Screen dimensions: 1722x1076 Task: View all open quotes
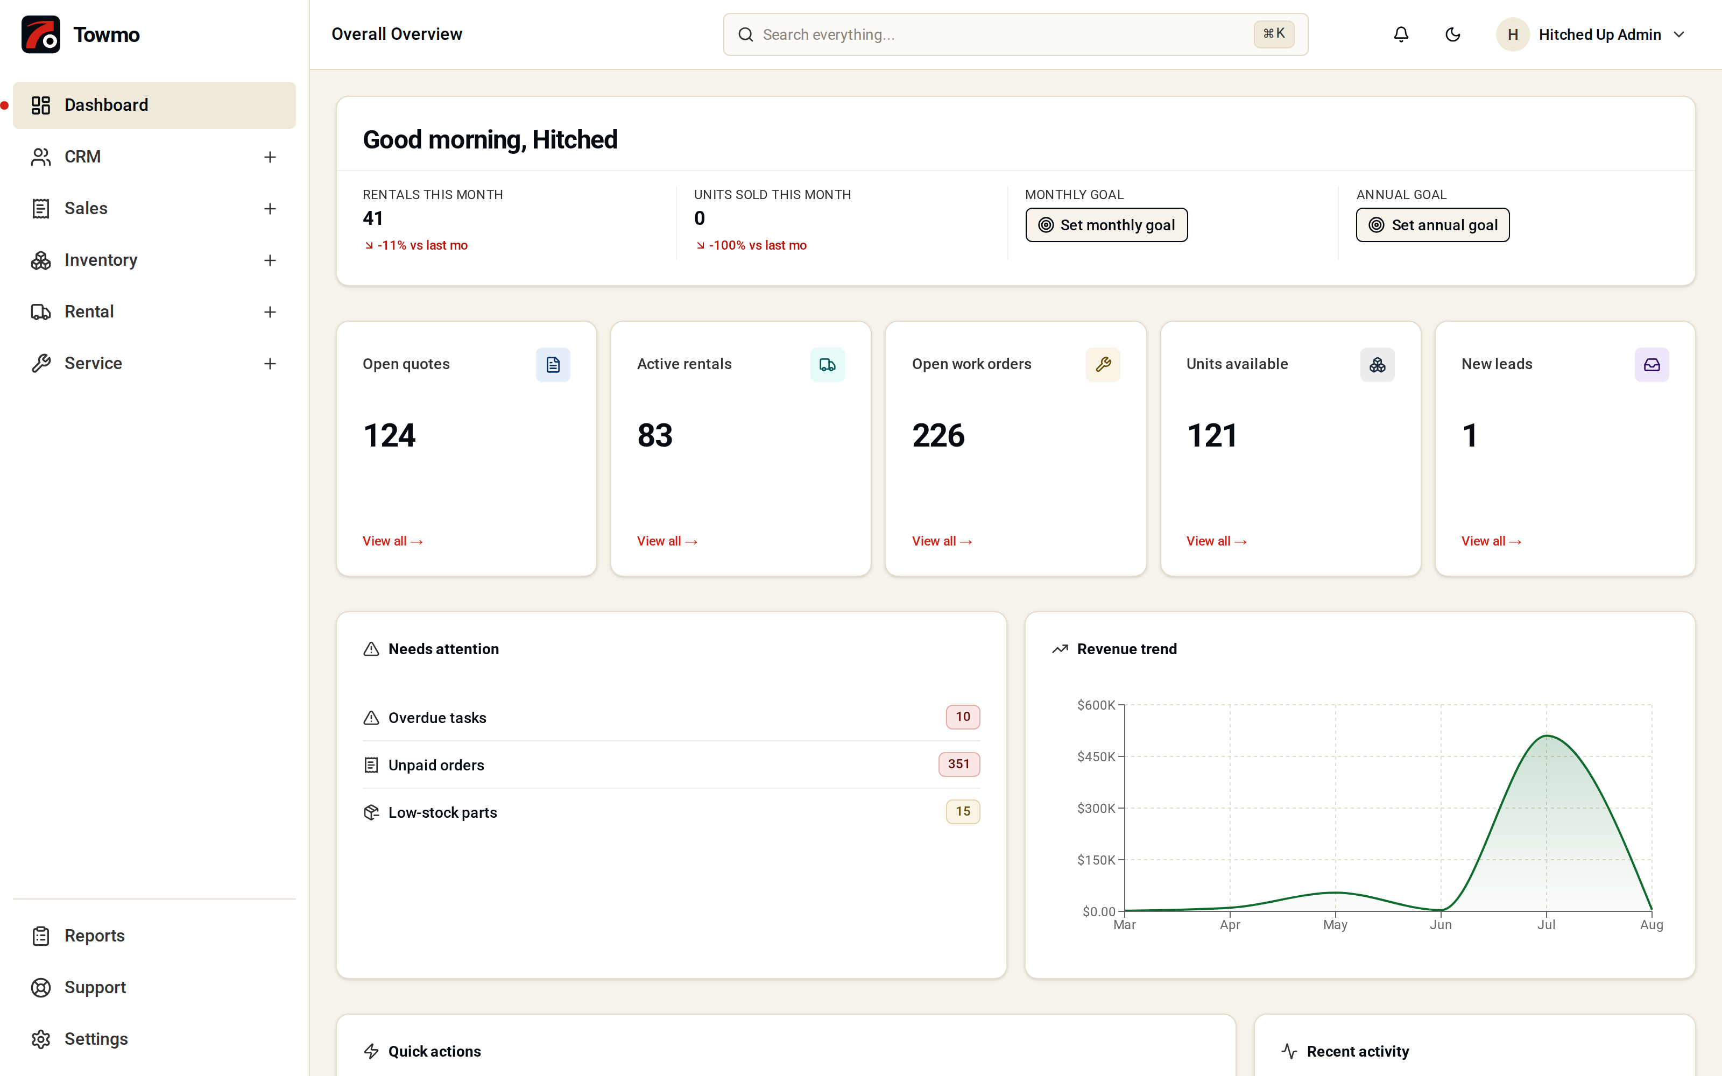(393, 542)
